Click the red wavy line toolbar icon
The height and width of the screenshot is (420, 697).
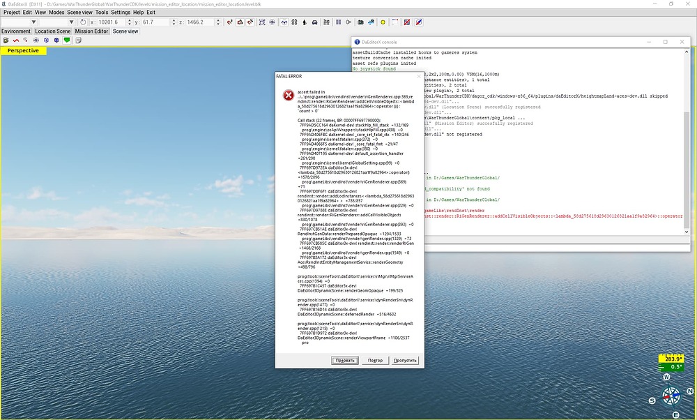pos(15,40)
